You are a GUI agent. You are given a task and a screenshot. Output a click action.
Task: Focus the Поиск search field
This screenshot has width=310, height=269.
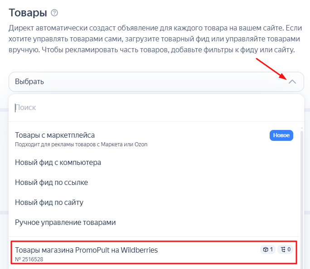[156, 108]
